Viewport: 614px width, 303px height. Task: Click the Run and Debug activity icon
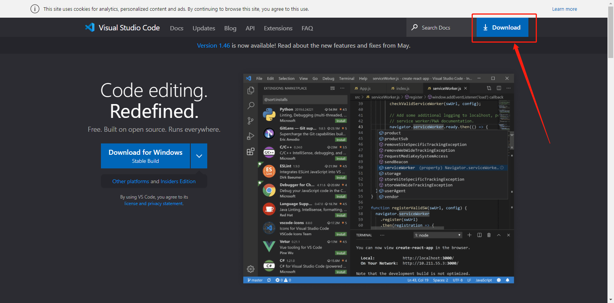tap(251, 136)
